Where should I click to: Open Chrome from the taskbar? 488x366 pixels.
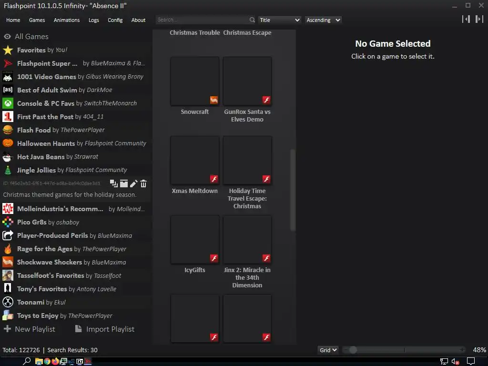(47, 361)
